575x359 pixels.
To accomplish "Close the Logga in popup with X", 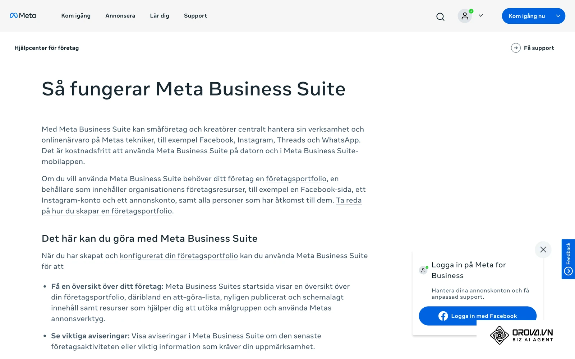I will pos(543,250).
